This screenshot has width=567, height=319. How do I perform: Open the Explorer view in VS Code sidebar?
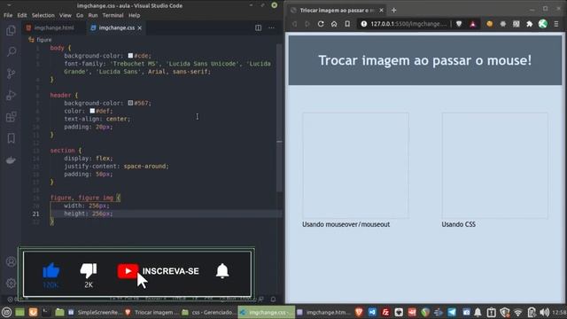point(11,30)
